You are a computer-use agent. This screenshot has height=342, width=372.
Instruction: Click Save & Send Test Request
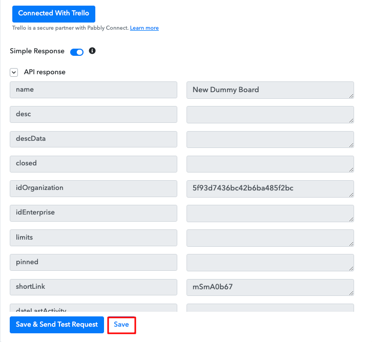click(x=57, y=325)
